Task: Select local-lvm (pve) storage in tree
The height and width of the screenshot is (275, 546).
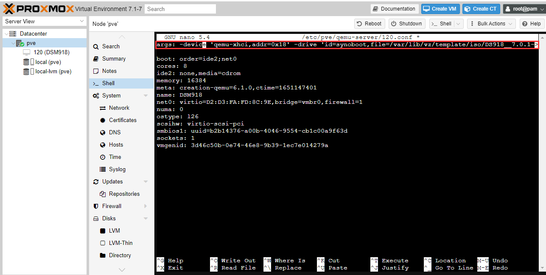Action: pos(53,72)
